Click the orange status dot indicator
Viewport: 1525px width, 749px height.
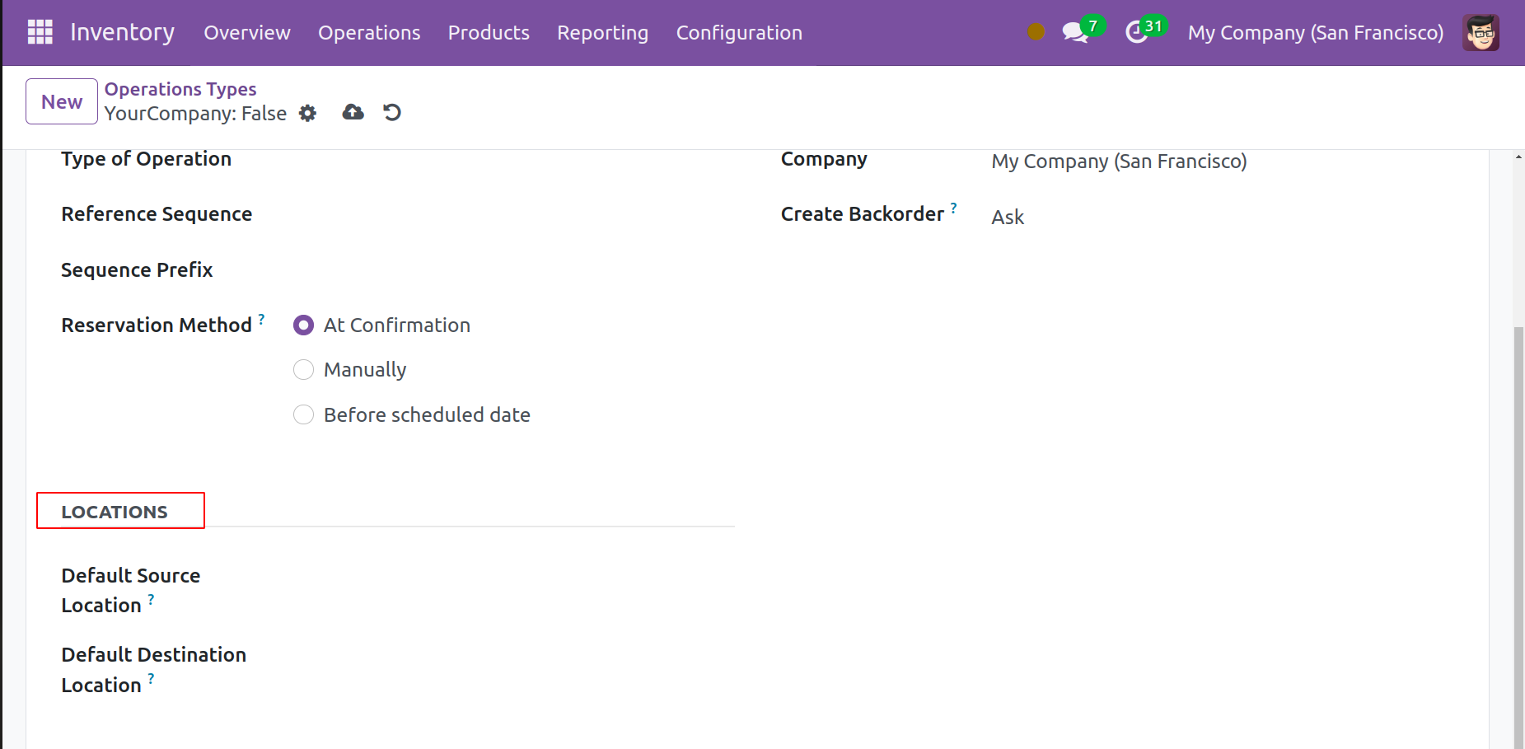[1036, 32]
